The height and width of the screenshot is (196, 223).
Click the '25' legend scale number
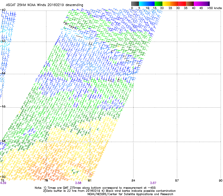tap(170, 8)
